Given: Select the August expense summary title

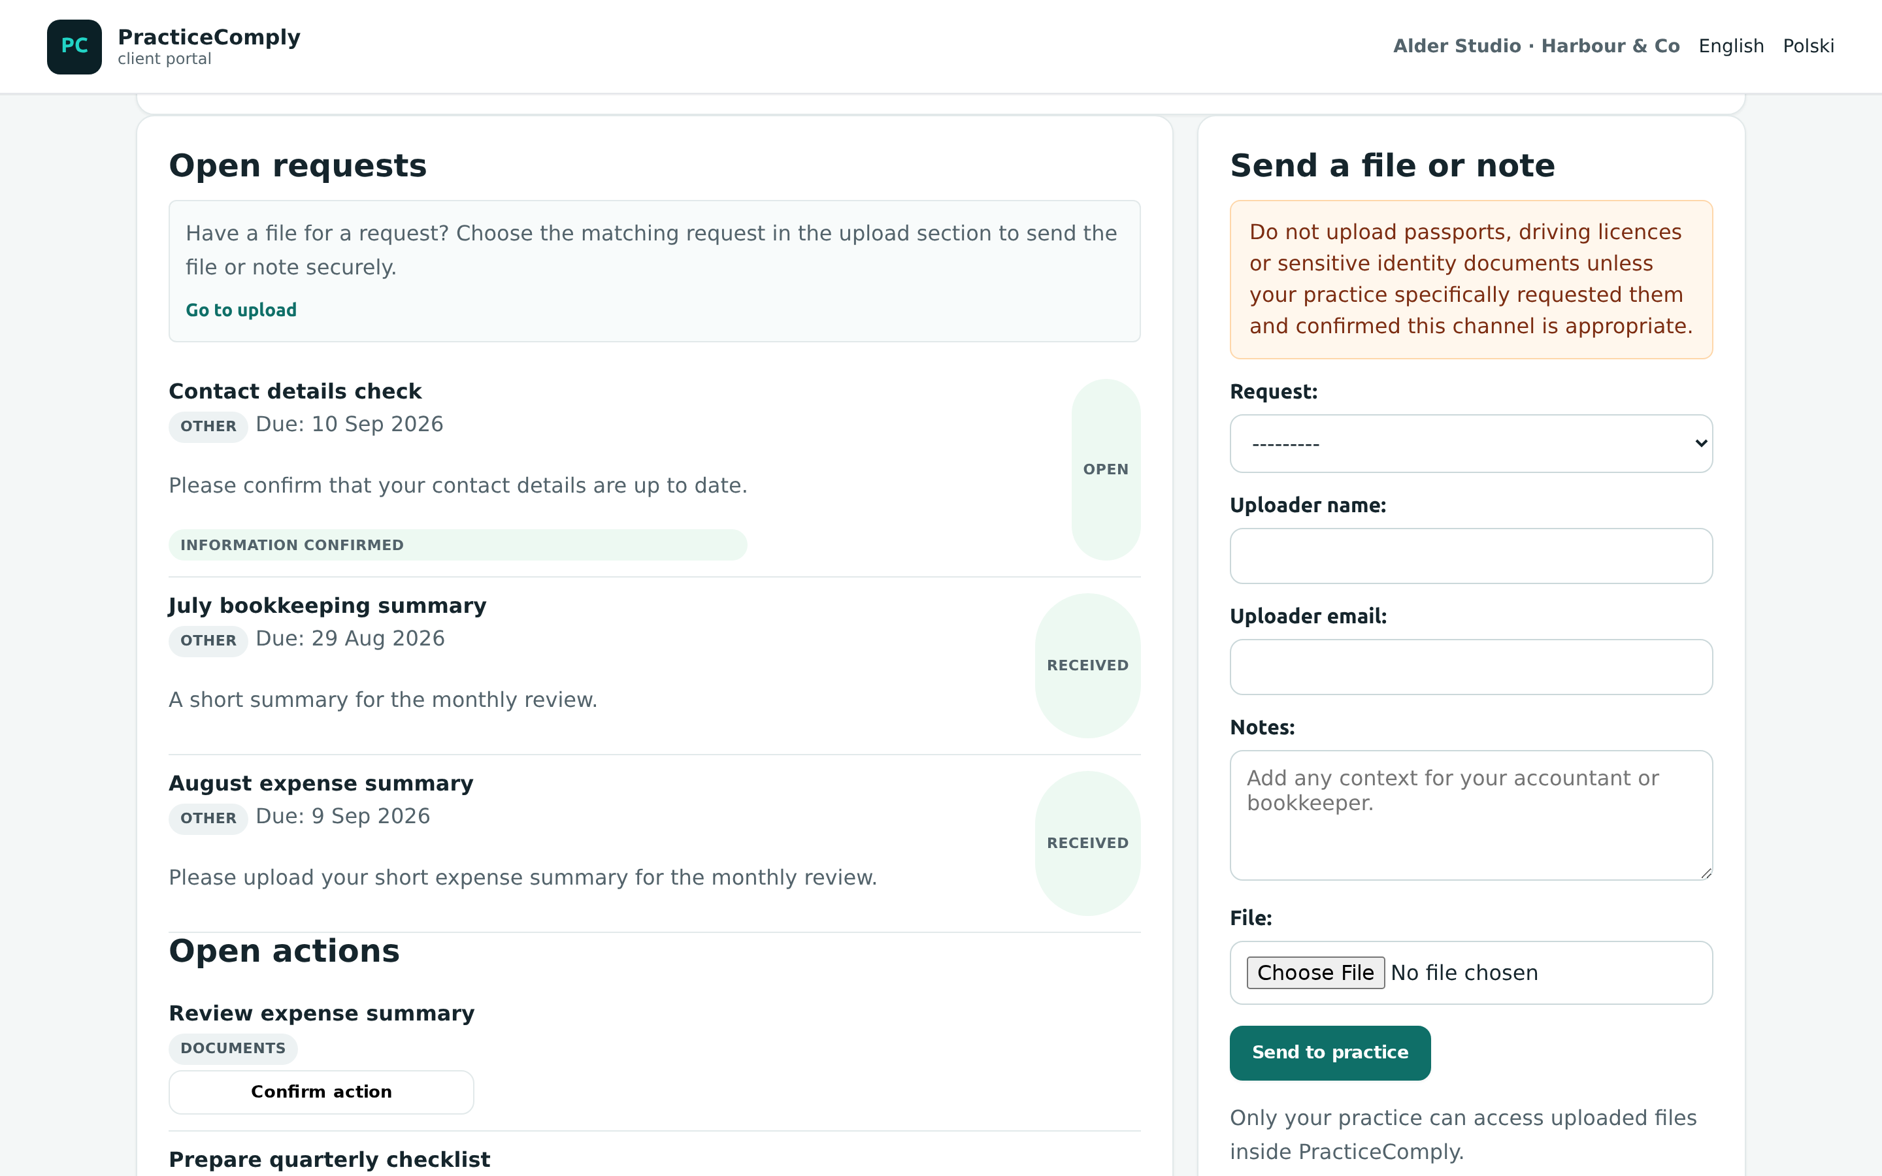Looking at the screenshot, I should point(322,783).
